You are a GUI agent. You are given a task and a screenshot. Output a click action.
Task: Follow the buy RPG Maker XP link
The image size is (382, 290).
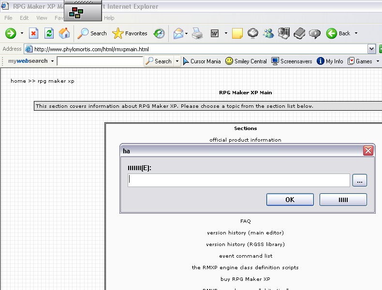click(245, 279)
